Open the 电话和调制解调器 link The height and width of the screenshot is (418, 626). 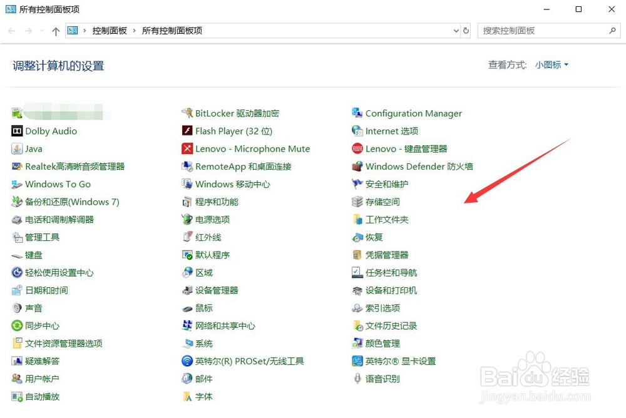(x=59, y=219)
